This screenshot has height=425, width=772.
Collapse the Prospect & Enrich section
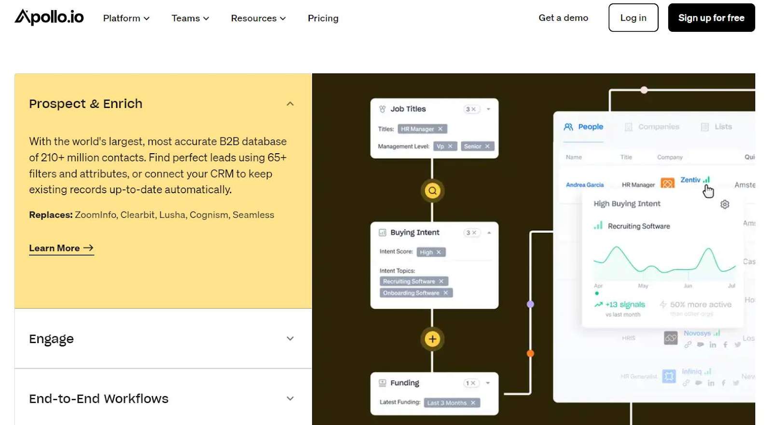click(290, 104)
